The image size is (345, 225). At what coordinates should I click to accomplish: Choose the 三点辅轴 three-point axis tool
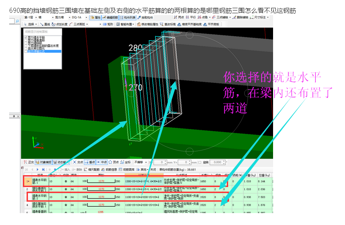220,17
